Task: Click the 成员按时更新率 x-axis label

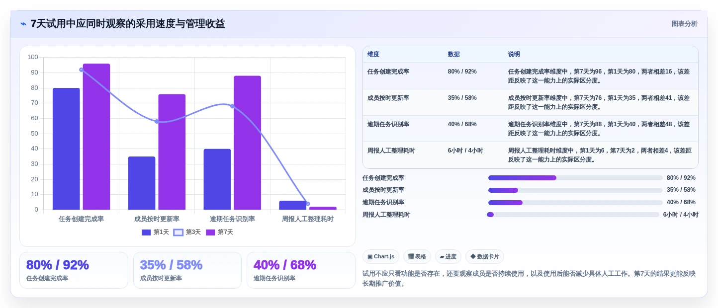Action: point(157,219)
